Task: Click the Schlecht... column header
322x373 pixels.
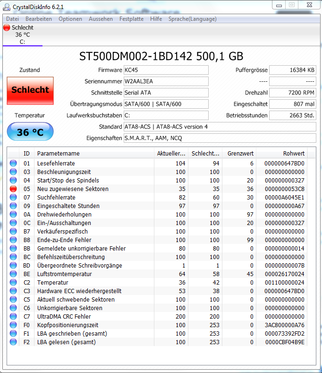Action: click(205, 154)
